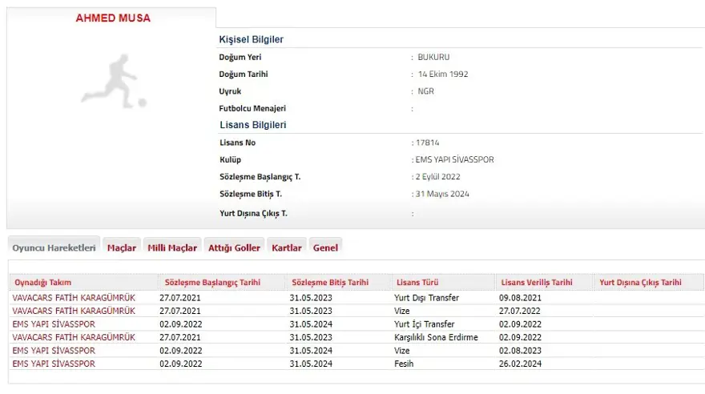Switch to the Maçlar tab
The height and width of the screenshot is (394, 705).
122,247
